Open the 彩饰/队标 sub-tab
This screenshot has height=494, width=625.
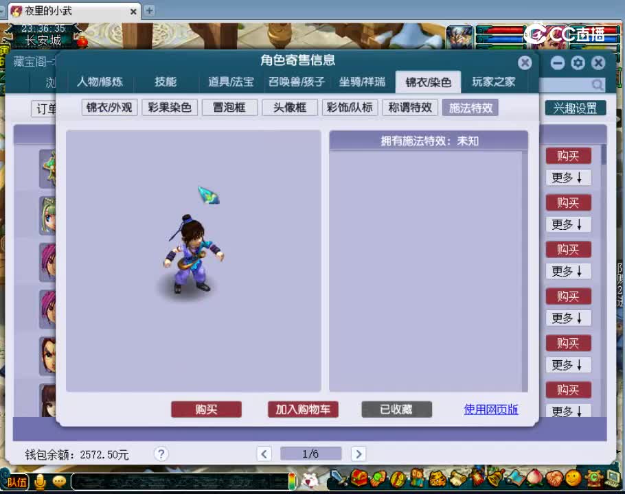click(350, 108)
